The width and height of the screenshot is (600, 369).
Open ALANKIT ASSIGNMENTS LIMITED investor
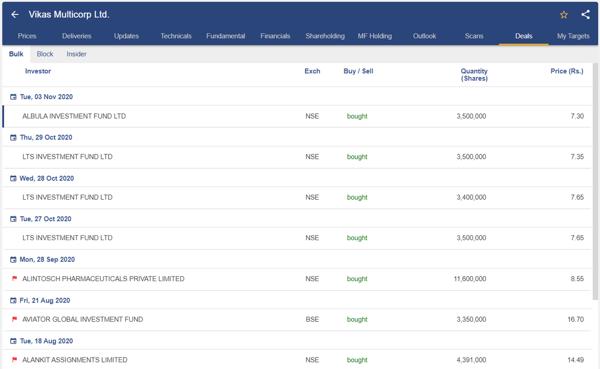[x=75, y=360]
